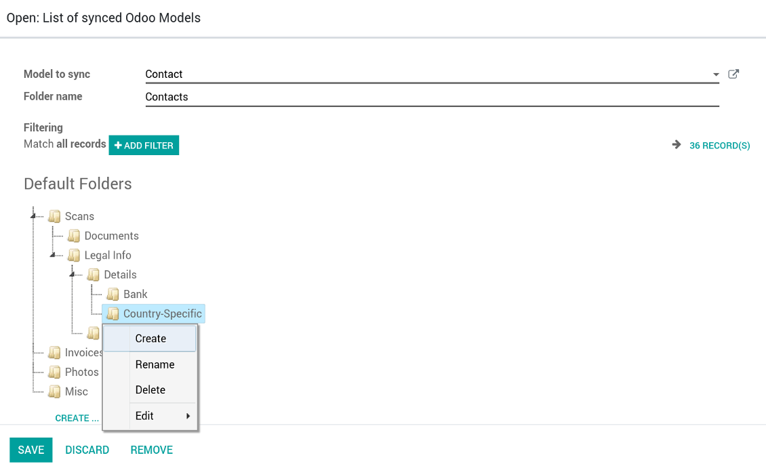This screenshot has width=766, height=464.
Task: Choose Create in the context menu
Action: [150, 339]
